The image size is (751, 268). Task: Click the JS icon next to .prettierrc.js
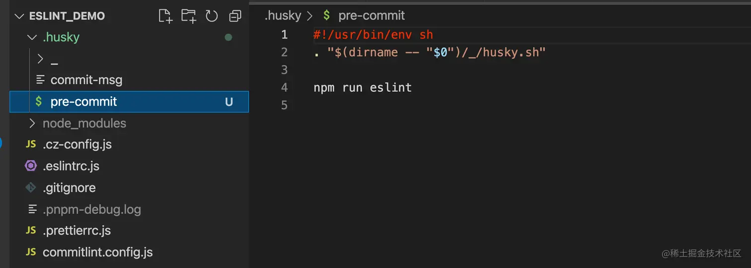31,231
